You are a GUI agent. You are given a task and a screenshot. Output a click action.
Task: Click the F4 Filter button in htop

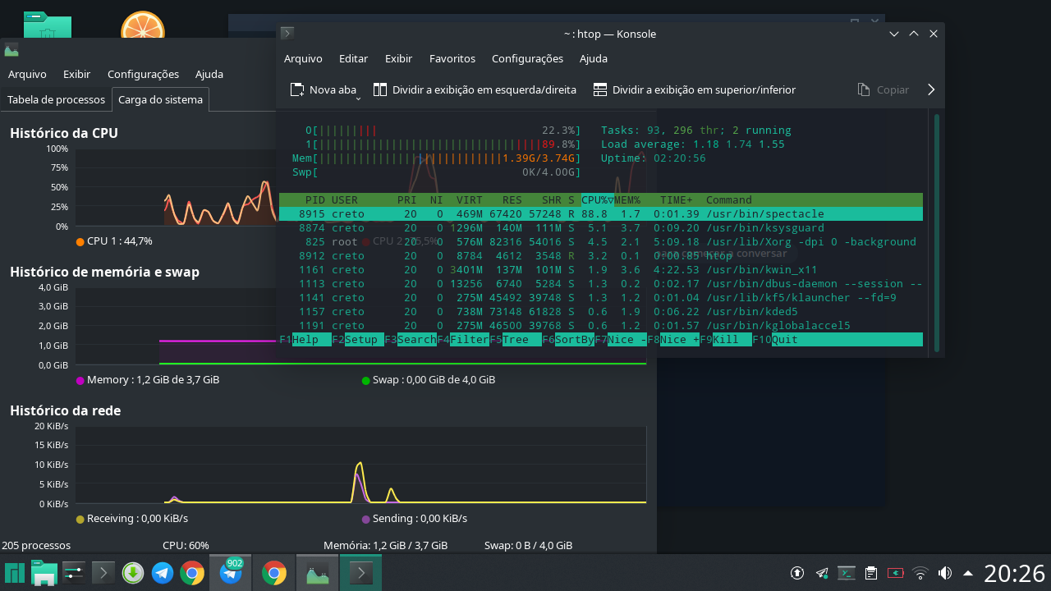[x=463, y=340]
